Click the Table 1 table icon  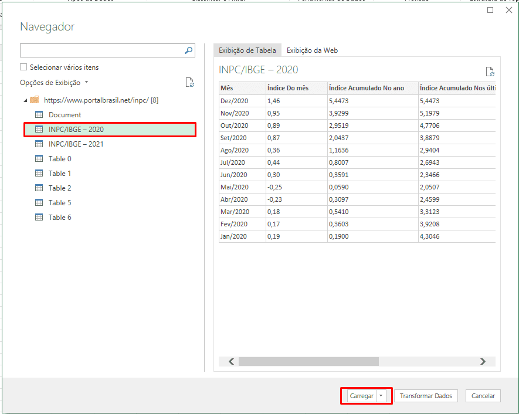(x=39, y=173)
